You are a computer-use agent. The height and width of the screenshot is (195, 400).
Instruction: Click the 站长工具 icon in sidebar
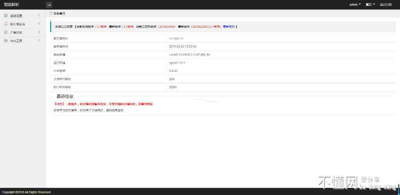pos(6,40)
